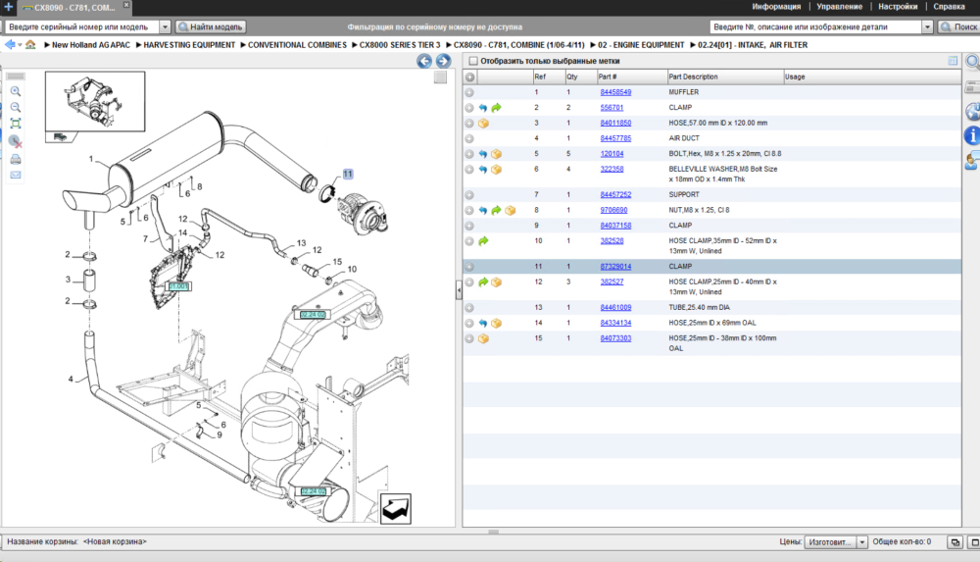The width and height of the screenshot is (980, 562).
Task: Open the info icon on the right sidebar
Action: (972, 135)
